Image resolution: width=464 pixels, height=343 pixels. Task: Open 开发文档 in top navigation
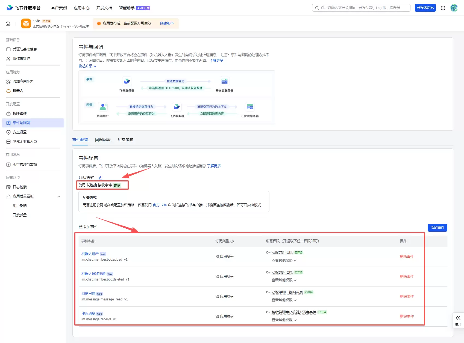coord(104,8)
